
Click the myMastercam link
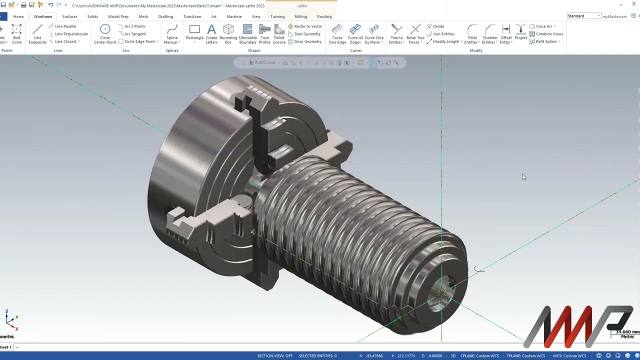pos(614,16)
